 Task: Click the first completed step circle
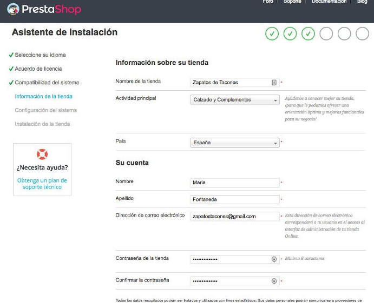tap(272, 34)
